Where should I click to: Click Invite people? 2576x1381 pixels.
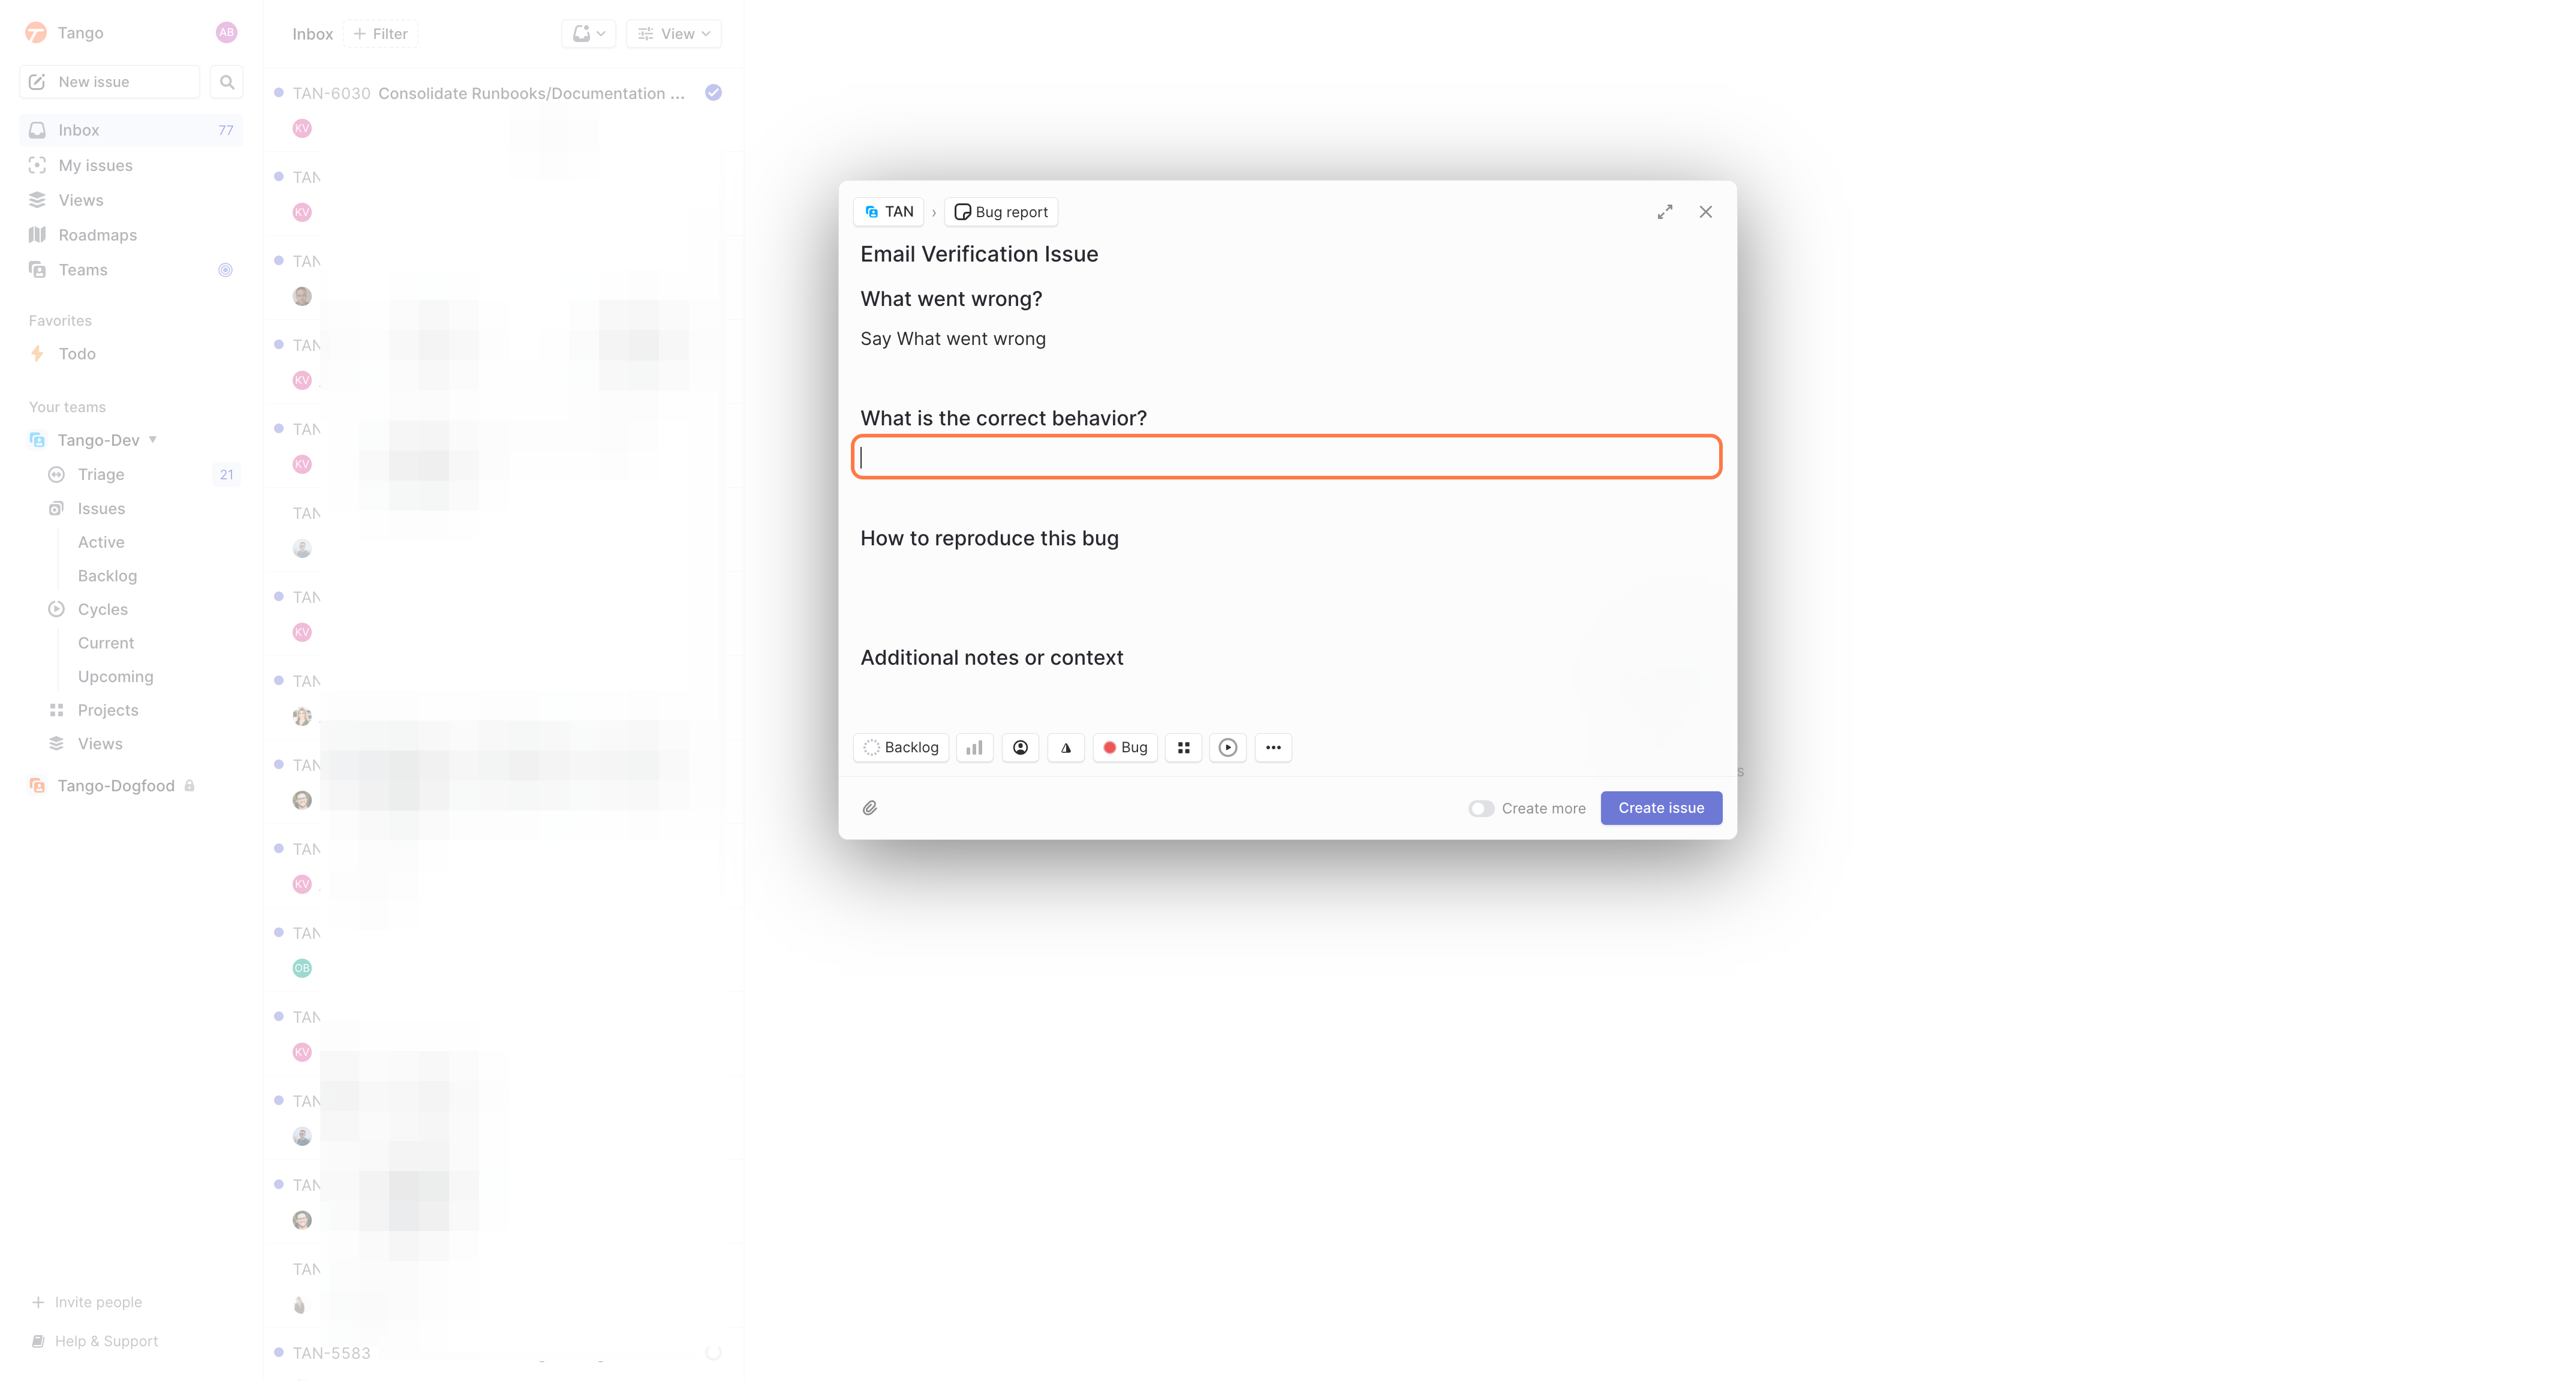point(87,1302)
